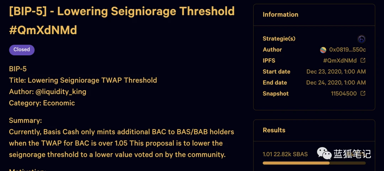Click the 1.01 22.82k SBAS result label

click(x=285, y=154)
